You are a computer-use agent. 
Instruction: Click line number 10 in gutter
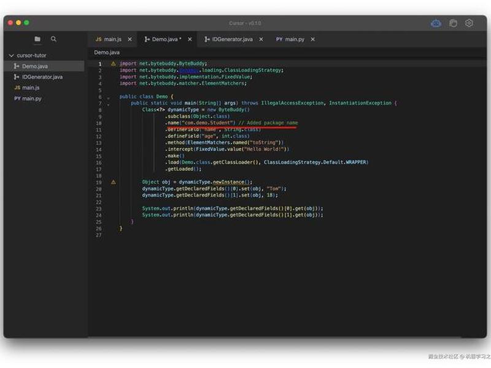pos(99,123)
